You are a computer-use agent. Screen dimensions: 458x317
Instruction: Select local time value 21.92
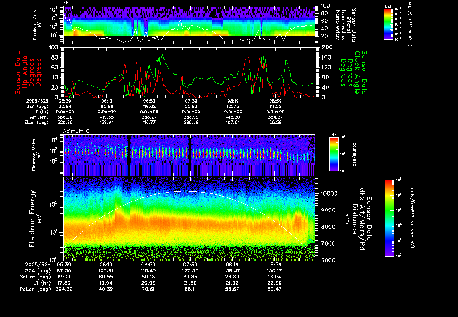[232, 283]
